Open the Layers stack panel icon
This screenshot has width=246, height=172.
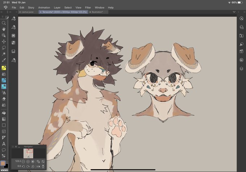coord(241,68)
